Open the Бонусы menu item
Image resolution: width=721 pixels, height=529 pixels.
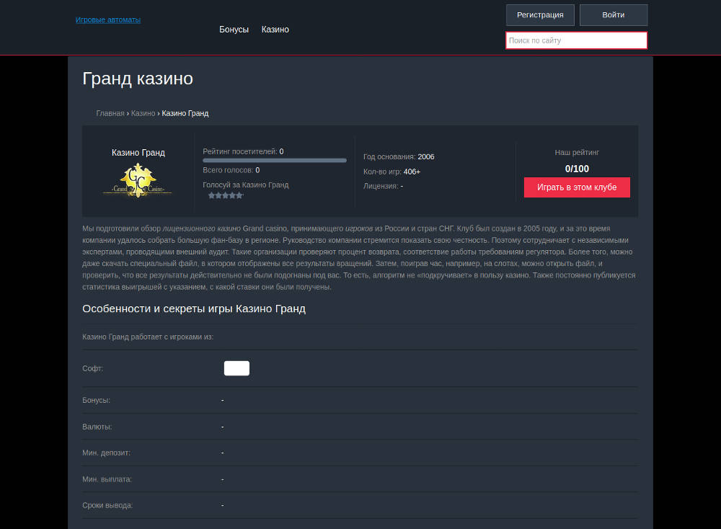pos(234,30)
